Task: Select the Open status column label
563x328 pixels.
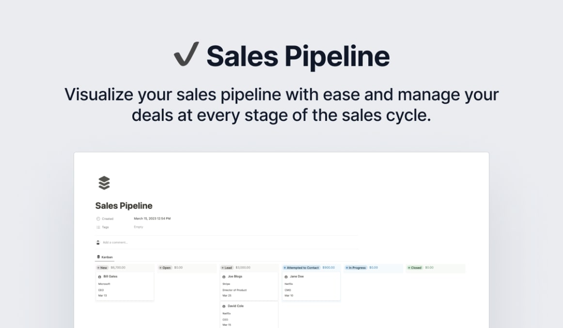Action: (165, 268)
